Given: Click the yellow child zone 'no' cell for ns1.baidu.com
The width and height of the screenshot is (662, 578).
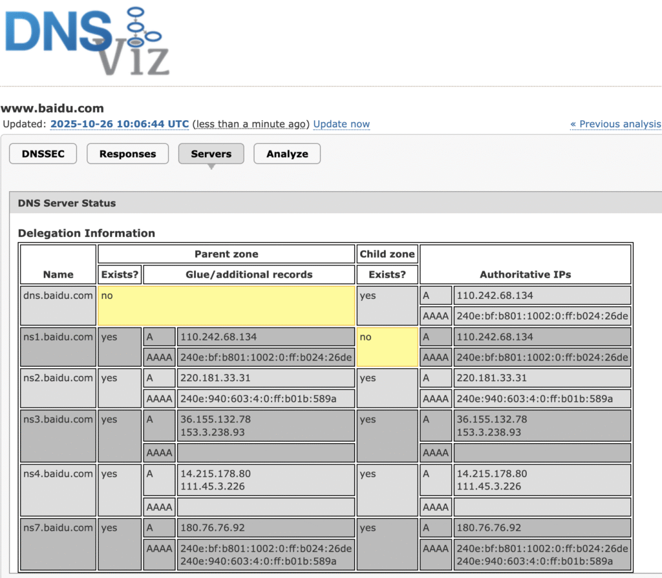Looking at the screenshot, I should tap(387, 347).
